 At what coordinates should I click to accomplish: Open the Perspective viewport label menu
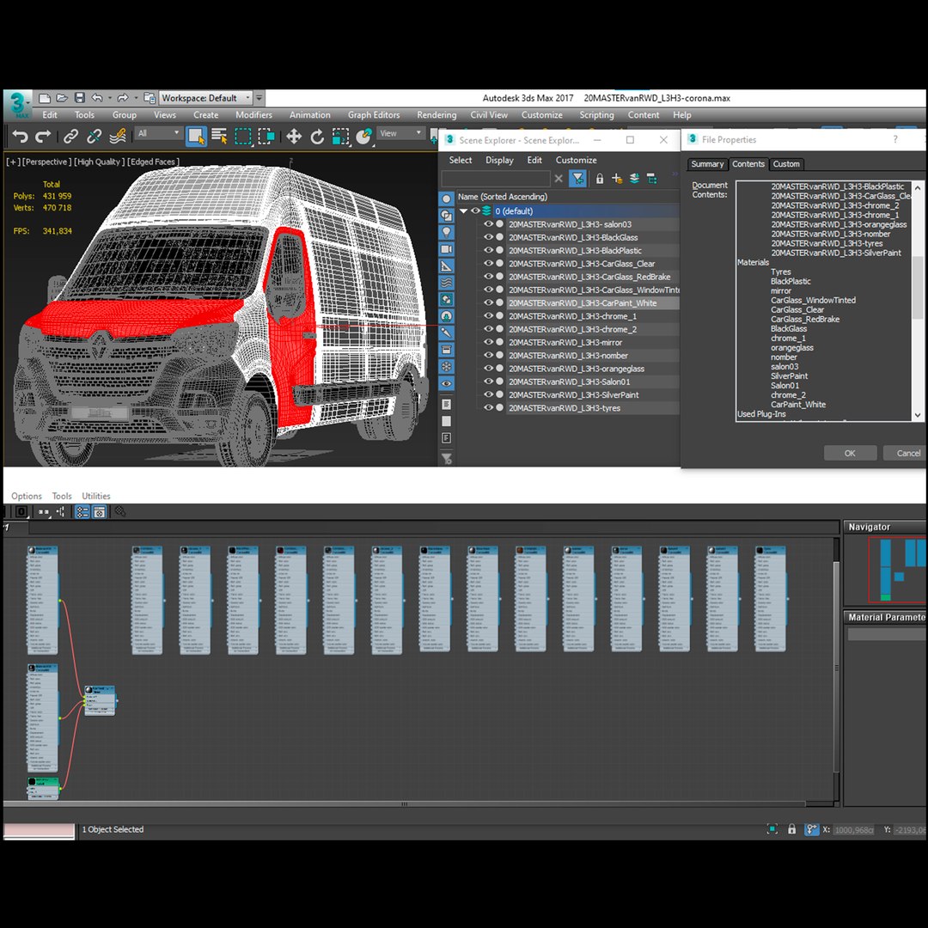pyautogui.click(x=46, y=162)
